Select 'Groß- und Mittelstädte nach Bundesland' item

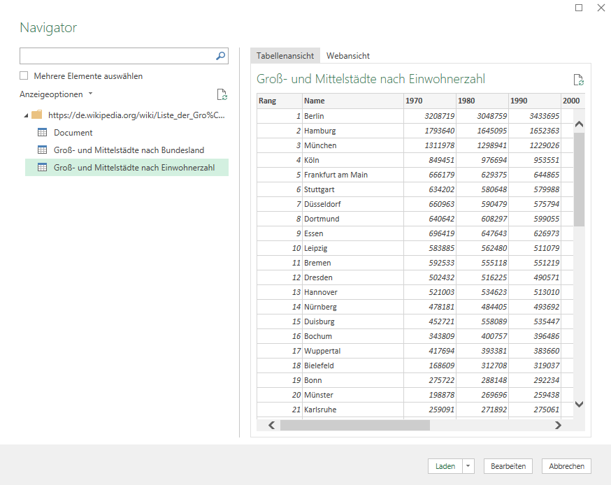tap(129, 150)
